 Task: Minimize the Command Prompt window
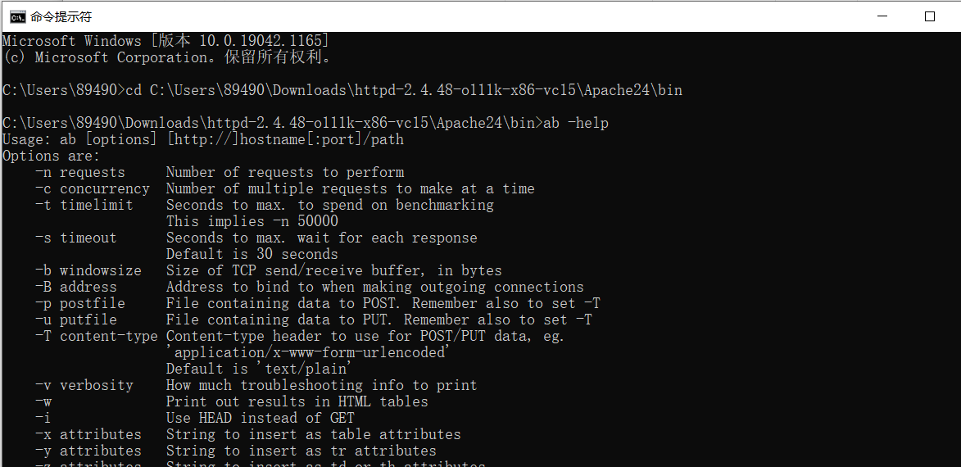881,16
